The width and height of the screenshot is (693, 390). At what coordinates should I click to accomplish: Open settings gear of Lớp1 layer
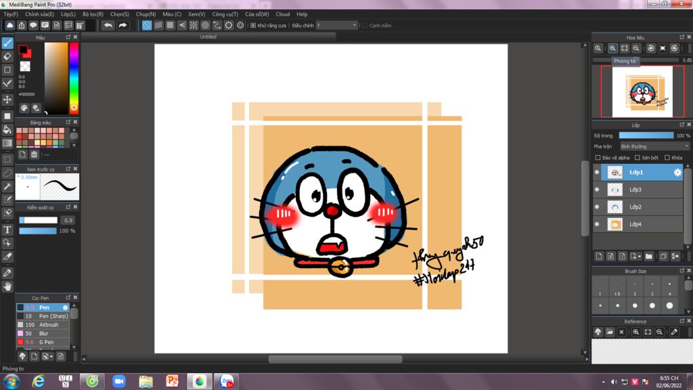(677, 173)
